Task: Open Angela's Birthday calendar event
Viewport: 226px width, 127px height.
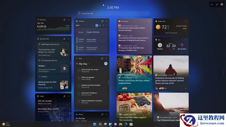Action: [92, 32]
